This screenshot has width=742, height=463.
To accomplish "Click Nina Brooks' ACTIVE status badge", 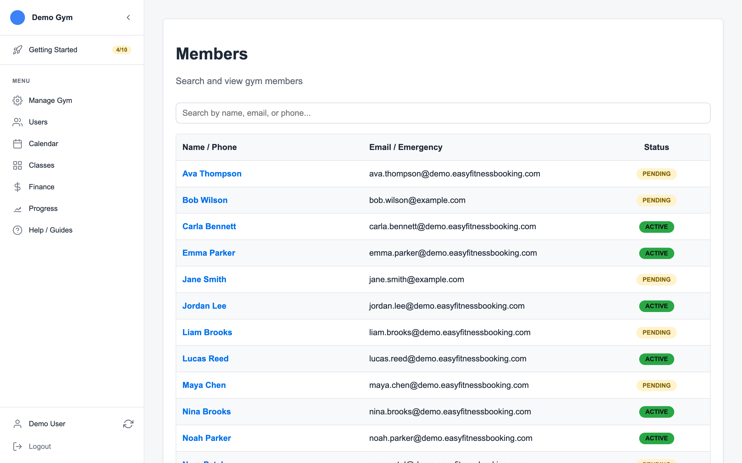I will 656,412.
